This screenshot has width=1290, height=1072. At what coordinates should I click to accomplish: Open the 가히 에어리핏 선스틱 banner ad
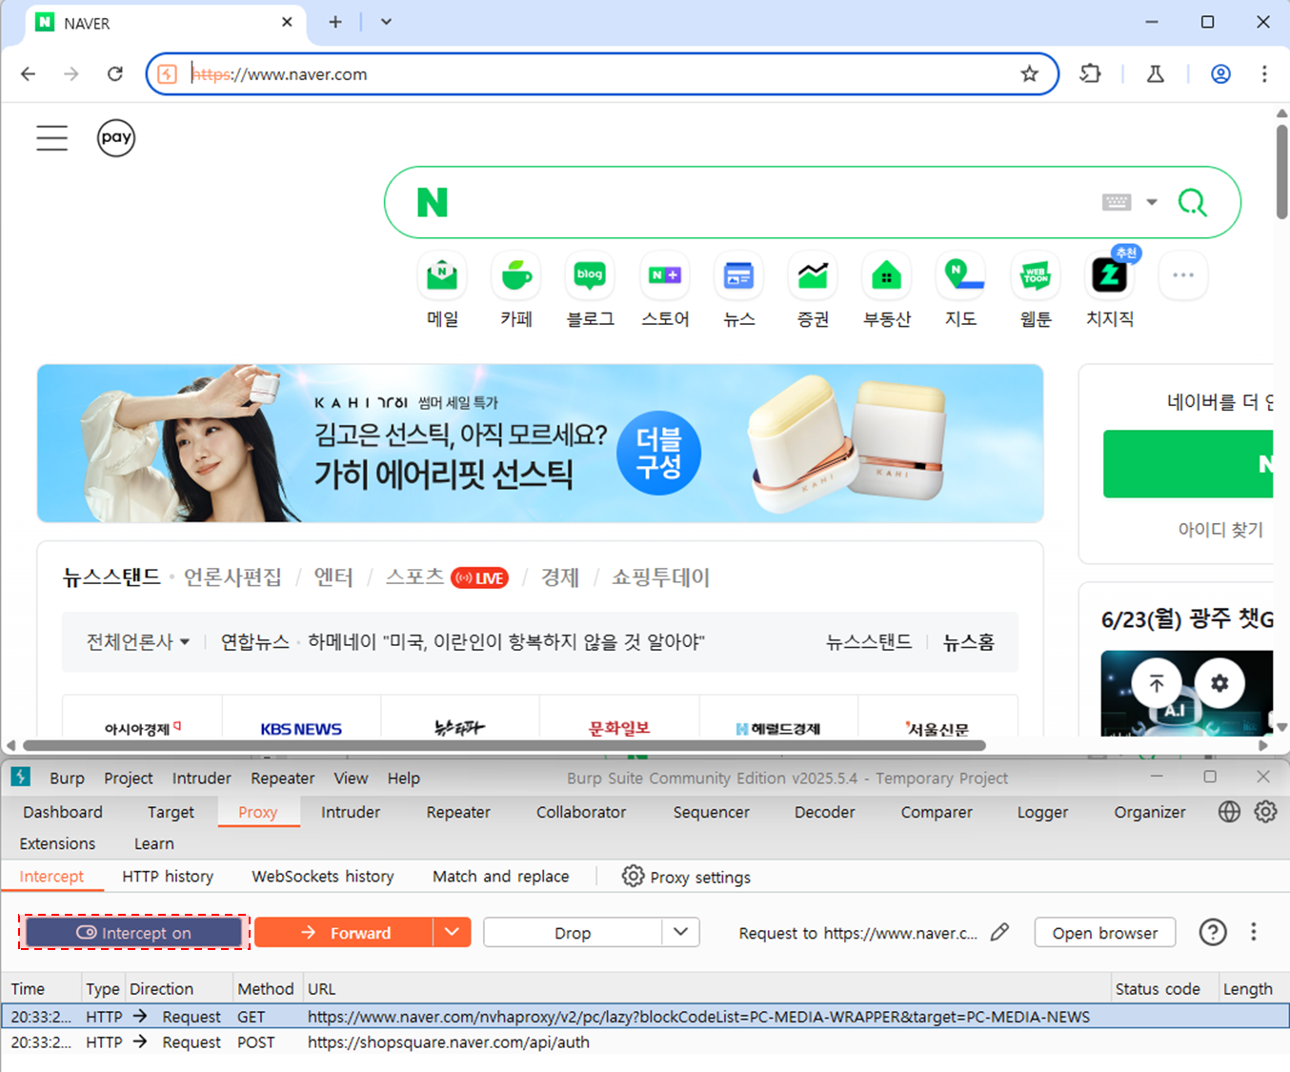click(540, 443)
